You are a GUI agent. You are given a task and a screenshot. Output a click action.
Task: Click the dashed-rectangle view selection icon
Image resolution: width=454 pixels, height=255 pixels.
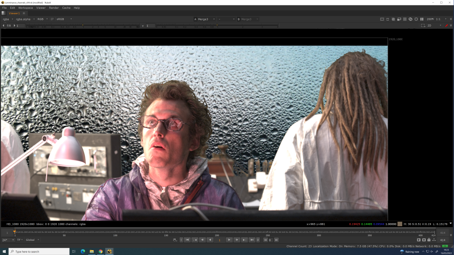pos(423,25)
